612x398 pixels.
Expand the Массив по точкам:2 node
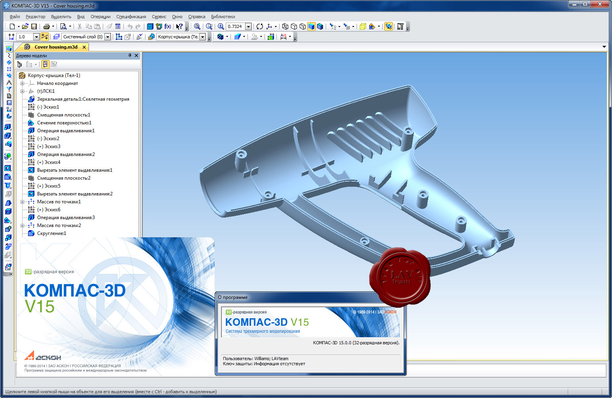coord(23,225)
